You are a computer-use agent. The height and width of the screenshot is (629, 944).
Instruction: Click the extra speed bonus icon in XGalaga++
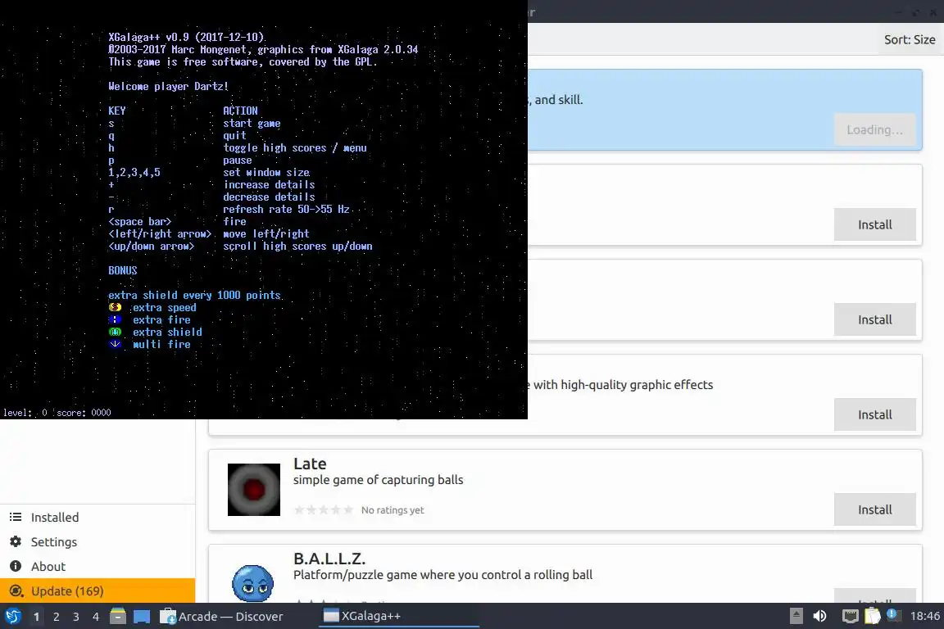pos(115,307)
